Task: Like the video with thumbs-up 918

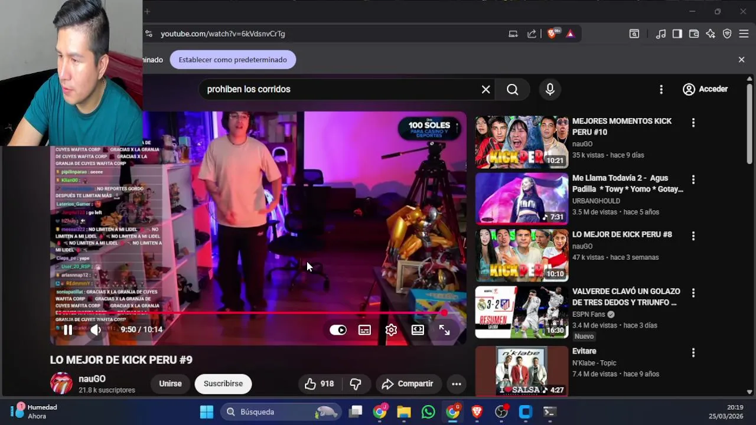Action: coord(320,384)
